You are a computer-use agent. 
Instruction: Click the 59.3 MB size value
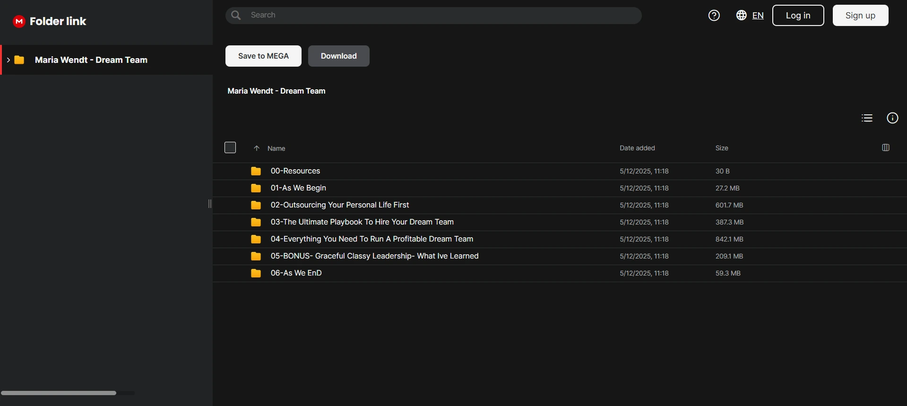click(x=728, y=273)
